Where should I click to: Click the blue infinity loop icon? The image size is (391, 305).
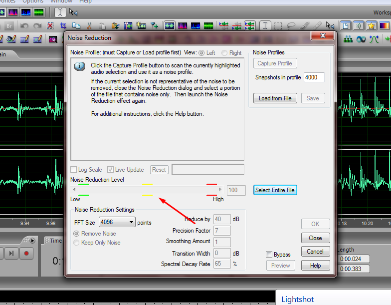361,39
